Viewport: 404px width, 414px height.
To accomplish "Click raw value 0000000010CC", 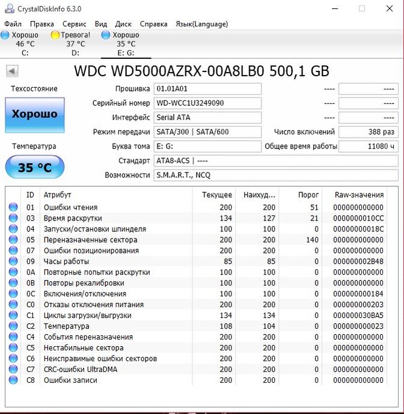I will pyautogui.click(x=358, y=218).
